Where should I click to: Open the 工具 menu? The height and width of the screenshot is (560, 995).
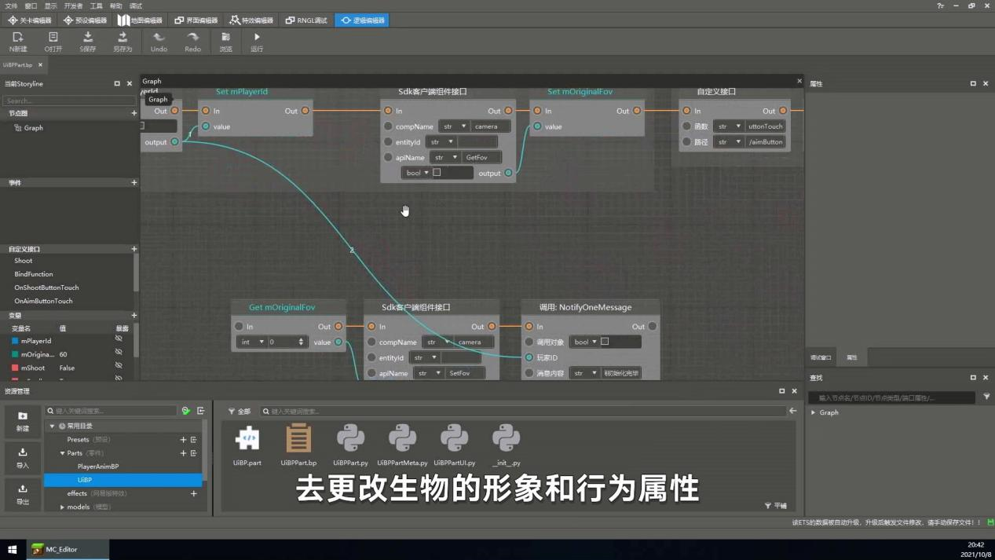point(96,5)
